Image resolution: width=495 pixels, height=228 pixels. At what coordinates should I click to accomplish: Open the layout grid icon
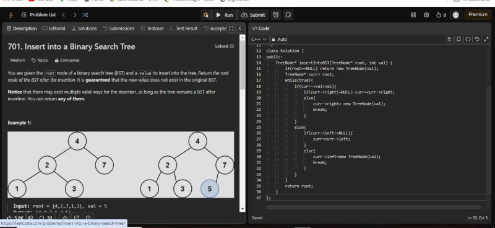point(413,15)
